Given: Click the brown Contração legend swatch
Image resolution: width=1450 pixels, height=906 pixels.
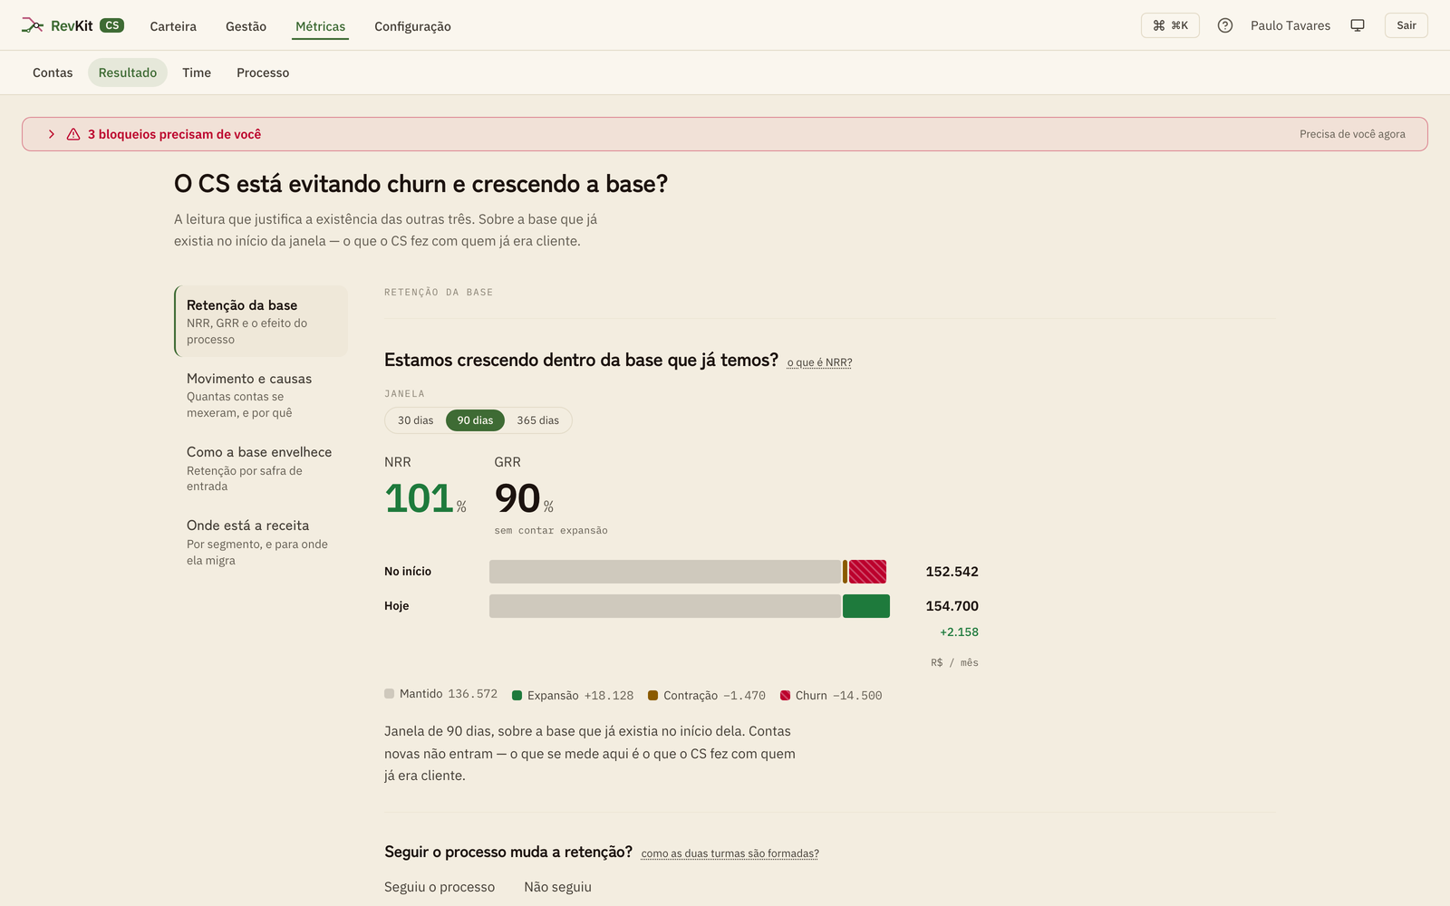Looking at the screenshot, I should 652,696.
